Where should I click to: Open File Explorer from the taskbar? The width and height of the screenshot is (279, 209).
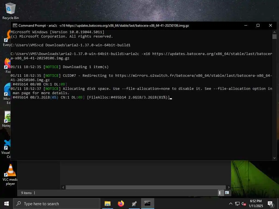107,204
